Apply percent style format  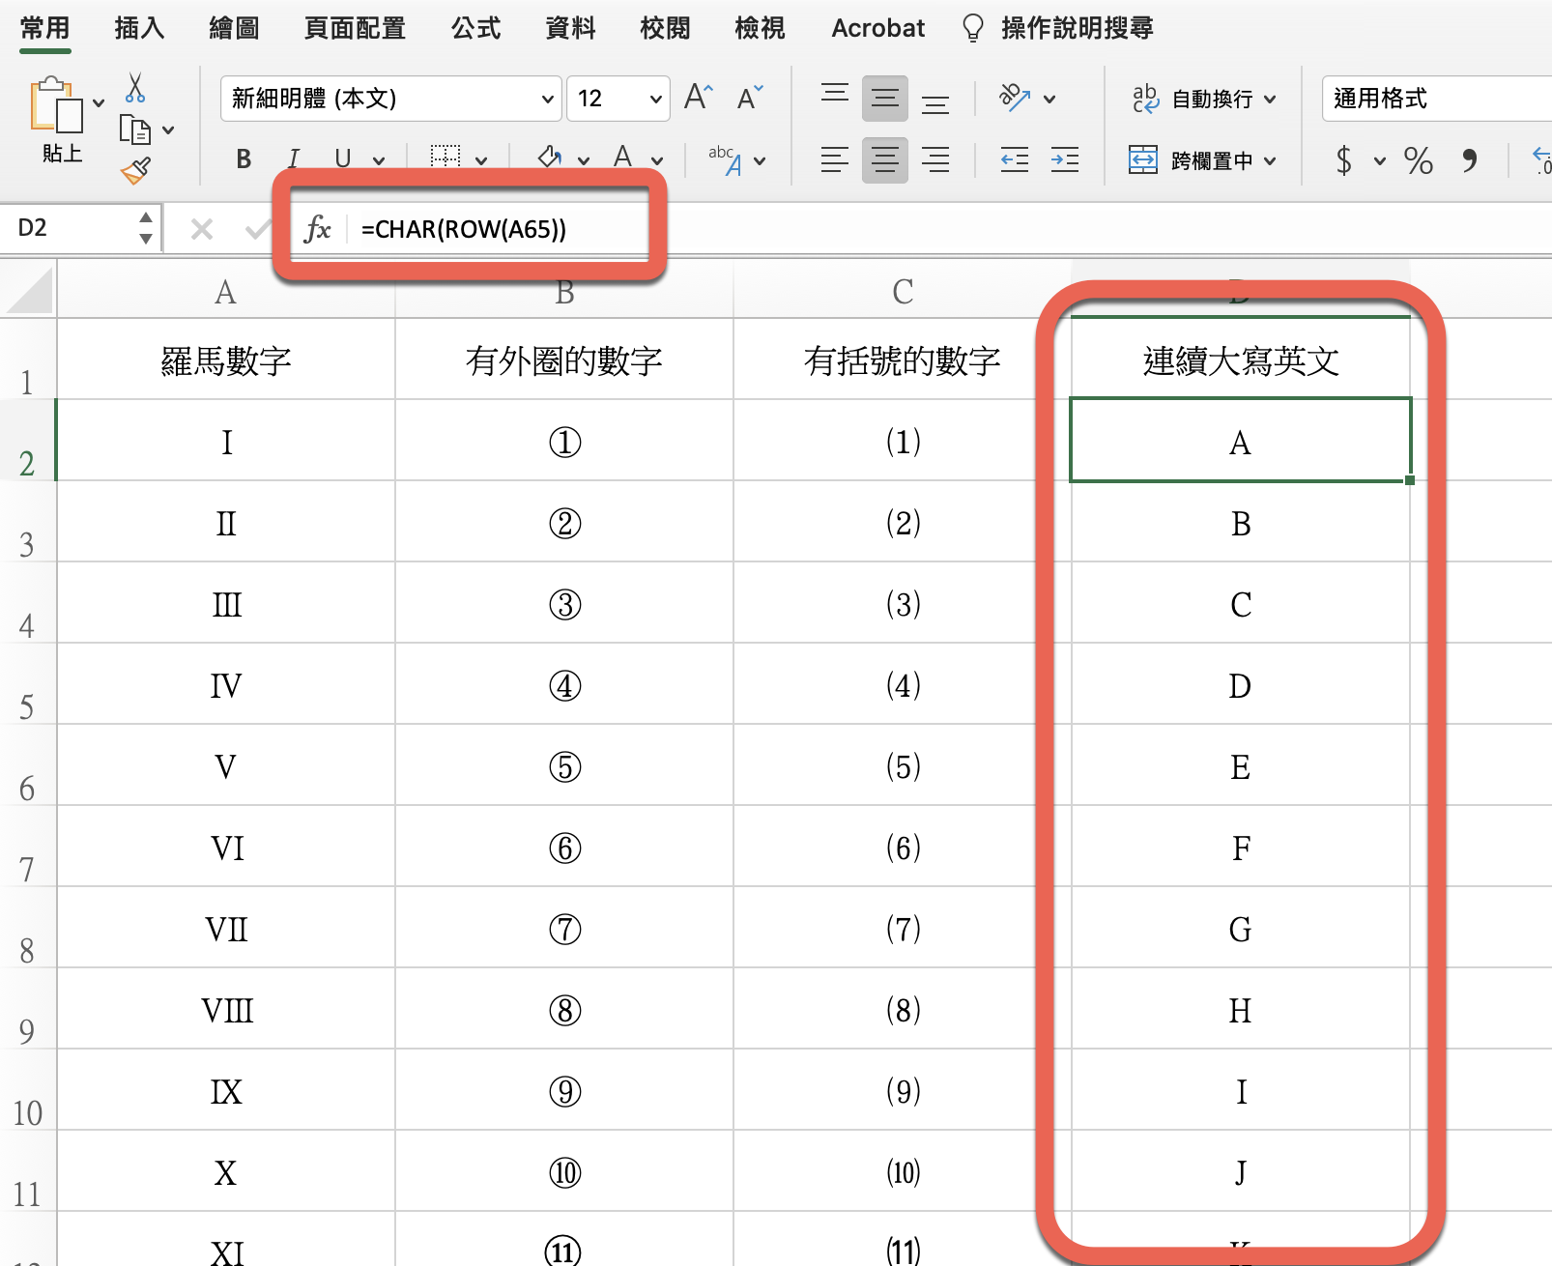pos(1419,159)
